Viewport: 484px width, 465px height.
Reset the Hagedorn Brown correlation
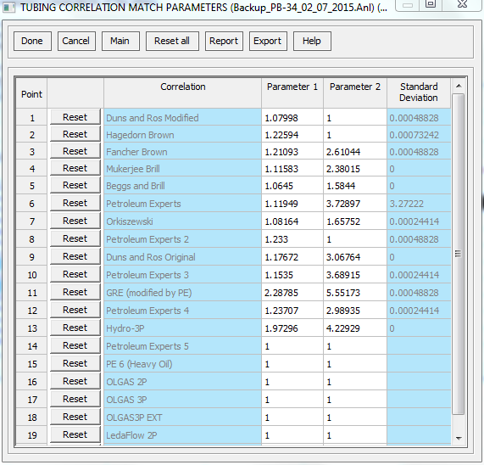coord(75,134)
